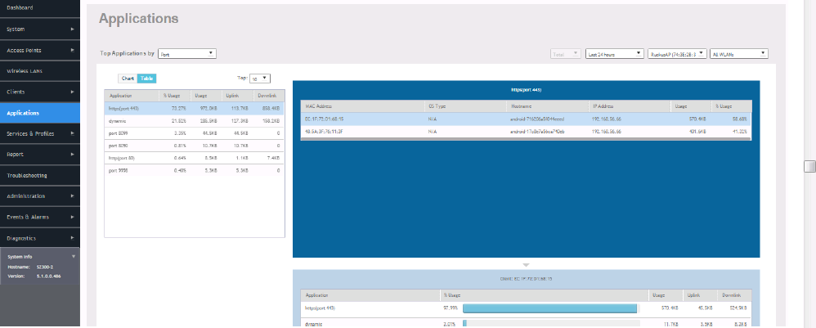816x328 pixels.
Task: Select the dynamic application row
Action: coord(194,120)
